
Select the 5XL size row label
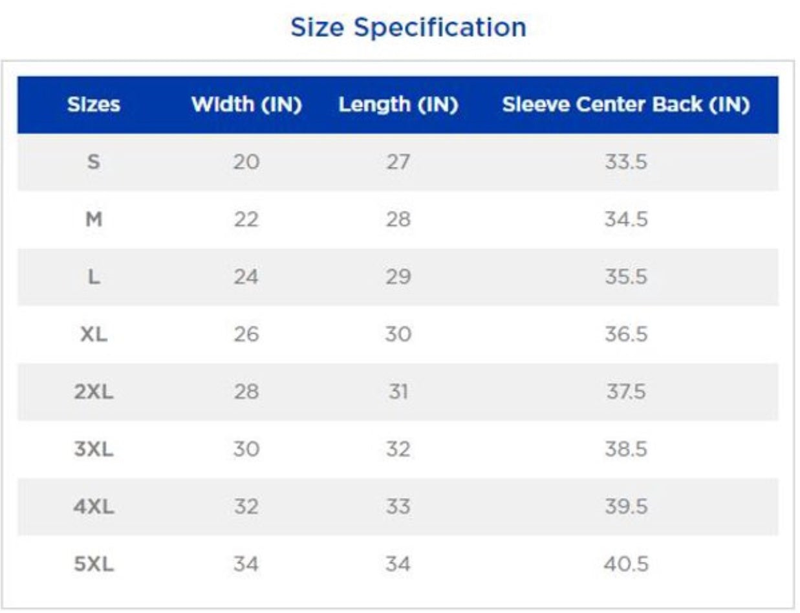click(94, 565)
